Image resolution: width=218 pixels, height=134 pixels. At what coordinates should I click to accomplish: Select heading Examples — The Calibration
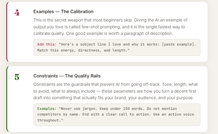click(x=63, y=12)
